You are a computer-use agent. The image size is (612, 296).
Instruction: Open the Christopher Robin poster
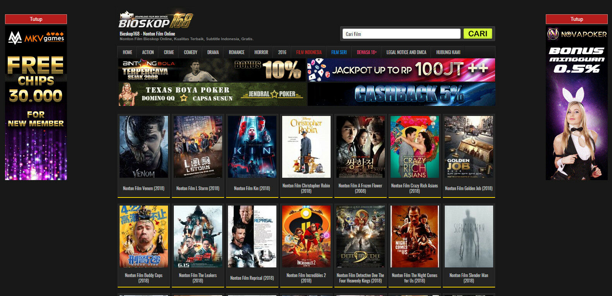306,147
